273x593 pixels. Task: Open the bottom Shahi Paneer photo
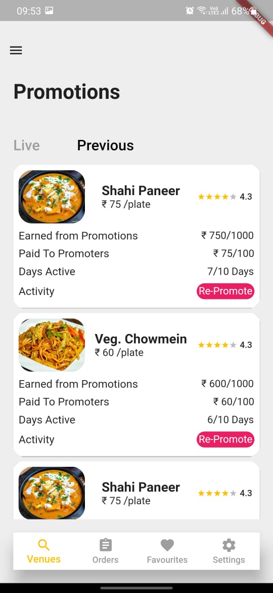52,493
